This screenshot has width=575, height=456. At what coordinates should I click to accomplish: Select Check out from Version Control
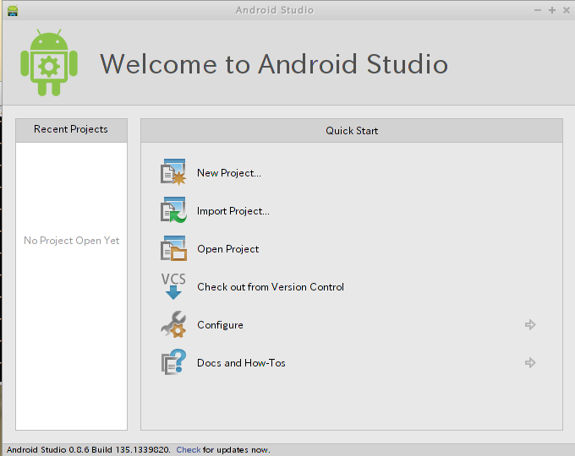(271, 287)
